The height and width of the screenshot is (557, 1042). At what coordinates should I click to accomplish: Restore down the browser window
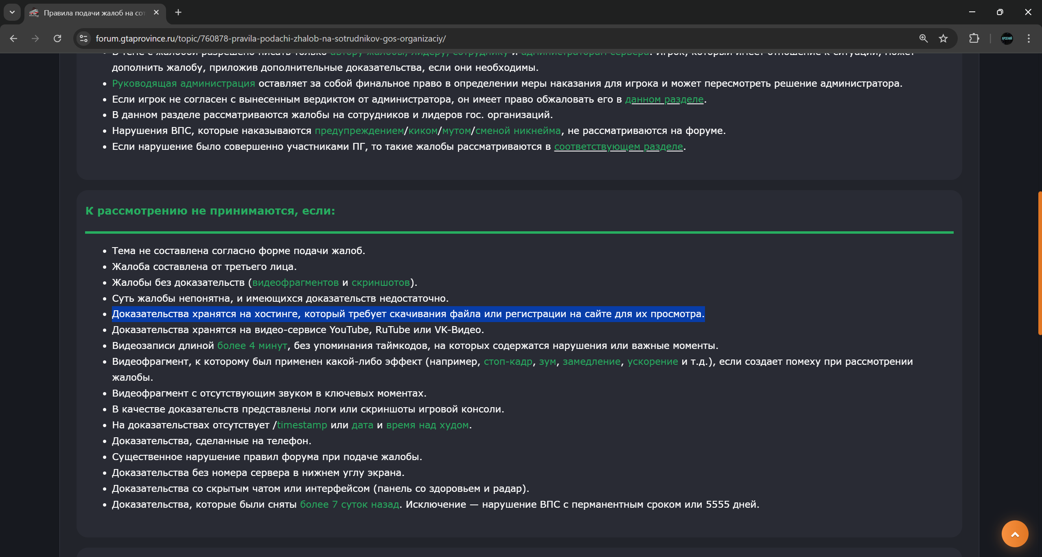[x=1000, y=12]
